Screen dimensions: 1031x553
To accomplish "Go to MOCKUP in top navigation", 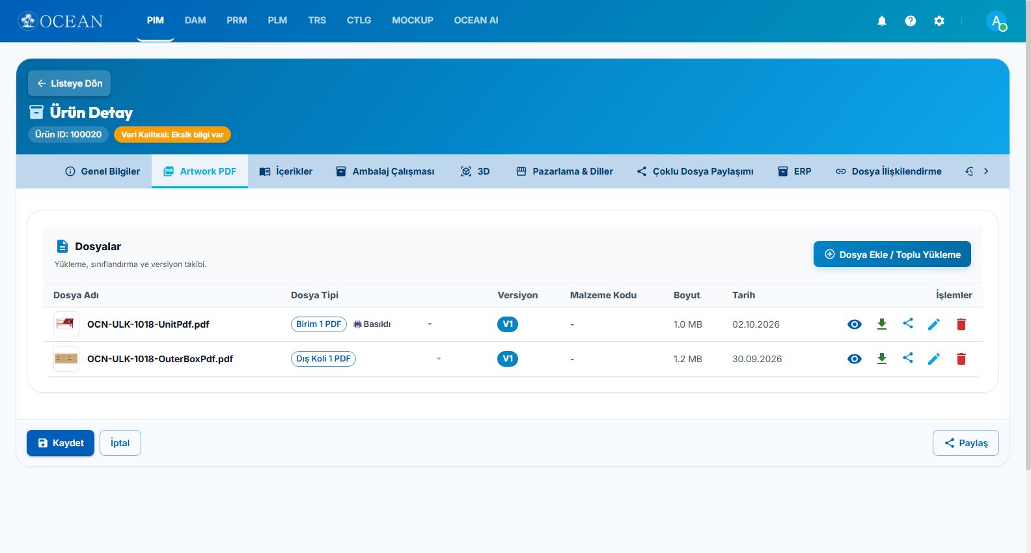I will tap(413, 20).
